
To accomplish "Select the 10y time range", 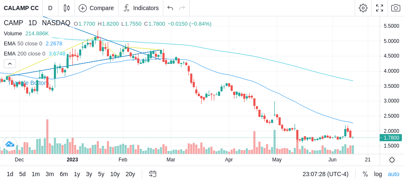I will click(x=115, y=174).
